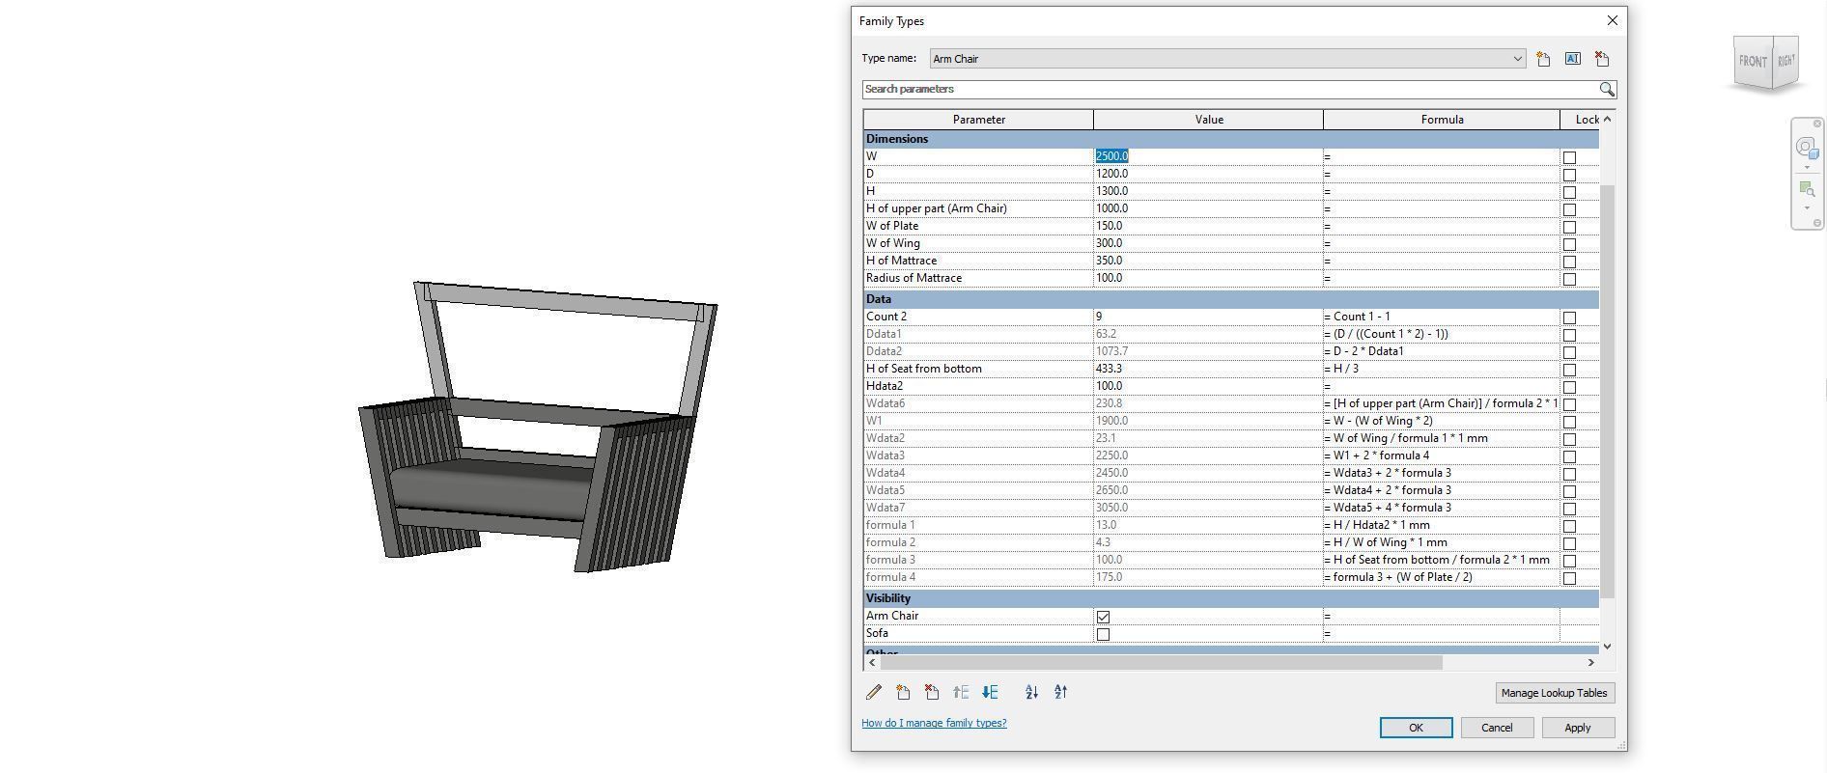This screenshot has height=773, width=1827.
Task: Expand the Steering Wheels dropdown arrow
Action: [1807, 168]
